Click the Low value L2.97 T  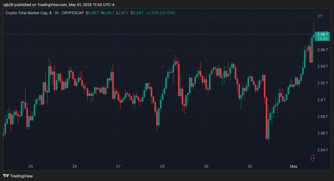pyautogui.click(x=122, y=13)
